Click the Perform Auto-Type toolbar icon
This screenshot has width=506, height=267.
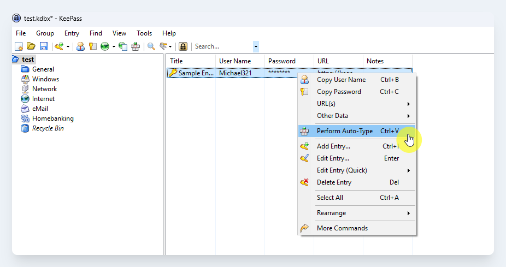coord(136,46)
